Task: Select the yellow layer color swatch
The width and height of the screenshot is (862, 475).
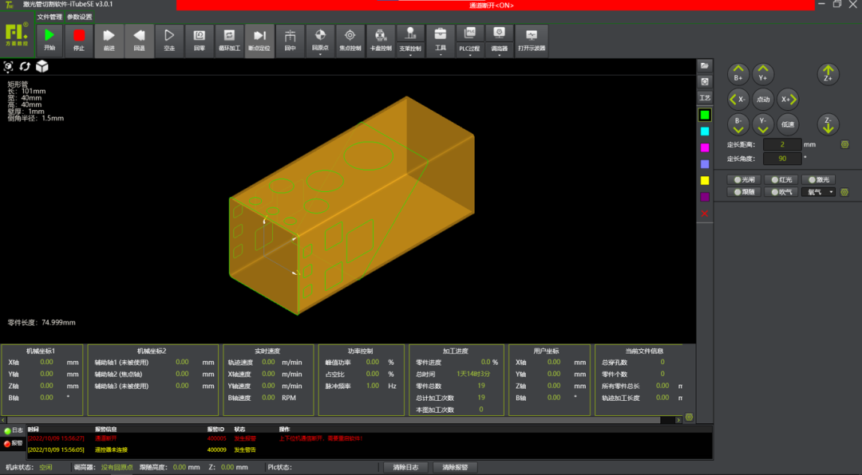Action: [705, 181]
